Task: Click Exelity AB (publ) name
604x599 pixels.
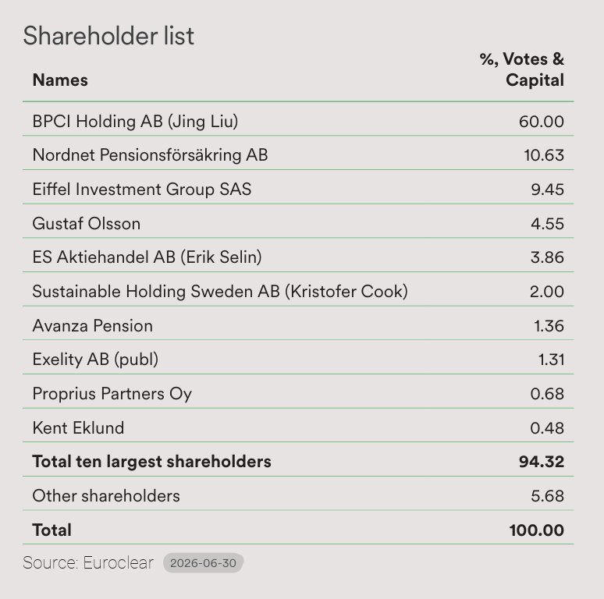Action: [95, 360]
